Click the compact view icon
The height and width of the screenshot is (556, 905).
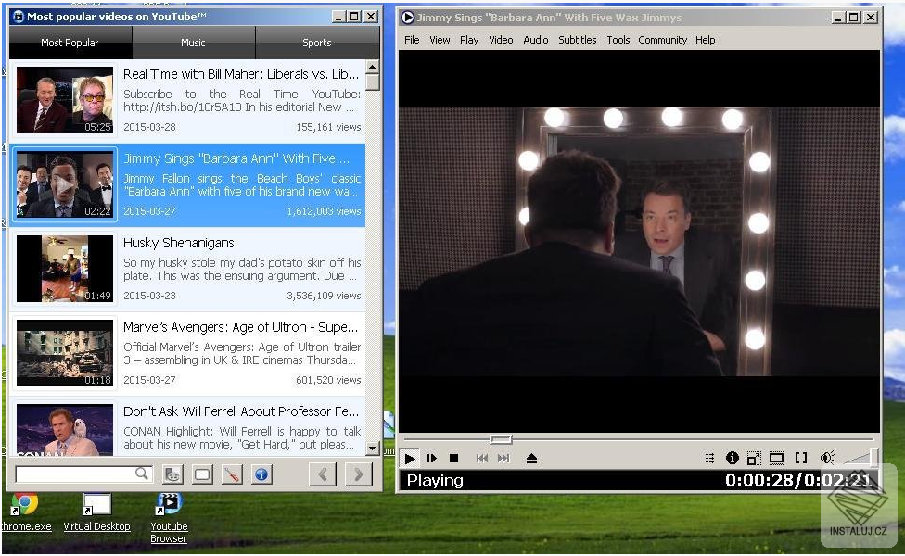tap(776, 458)
